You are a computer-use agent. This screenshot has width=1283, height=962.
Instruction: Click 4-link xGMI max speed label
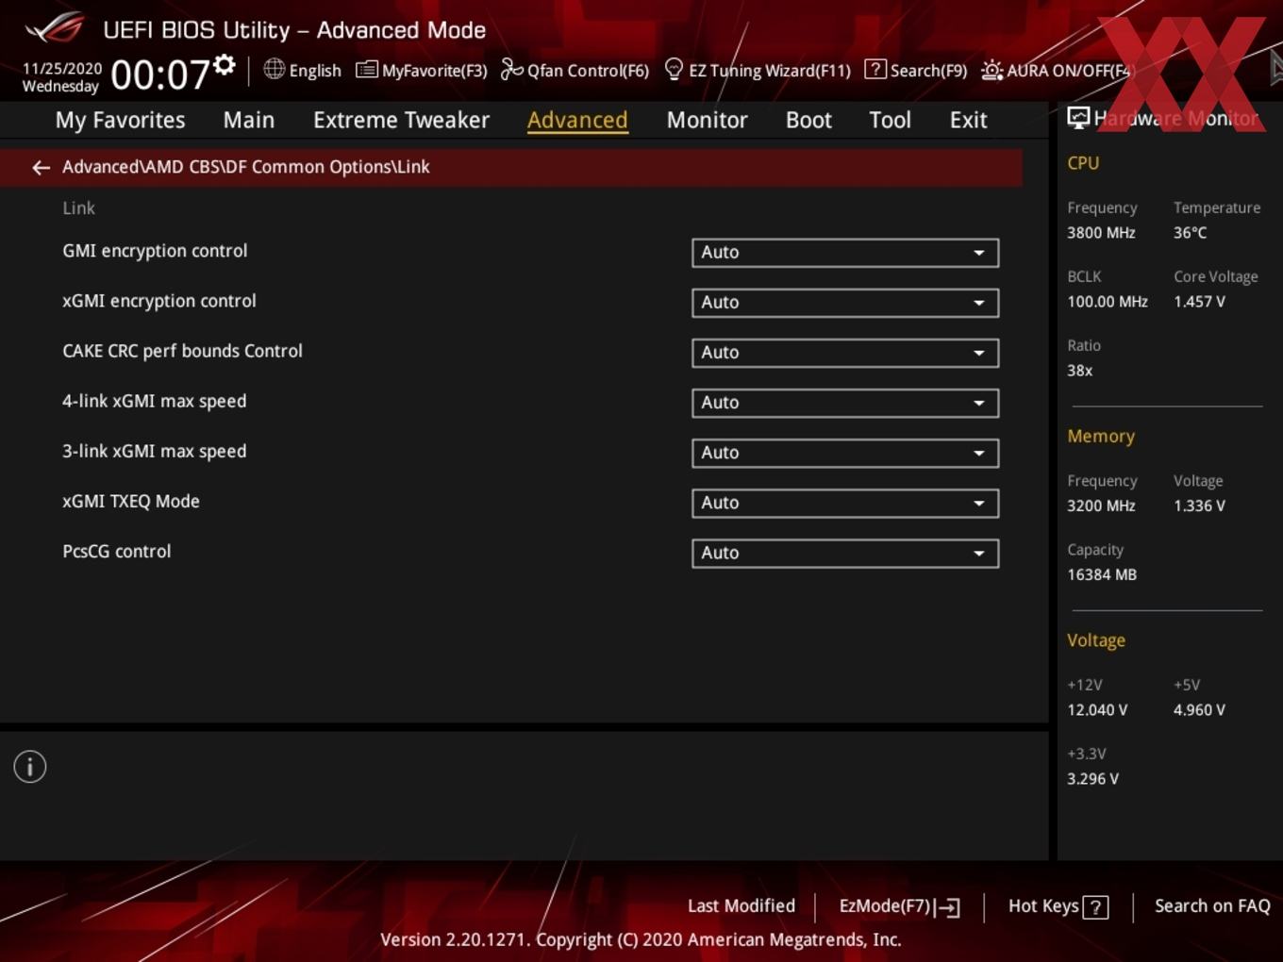pyautogui.click(x=155, y=401)
